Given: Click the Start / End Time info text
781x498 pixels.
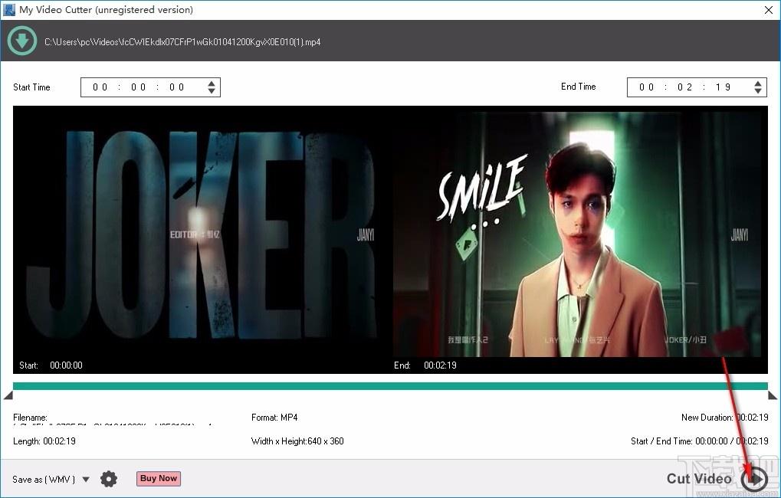Looking at the screenshot, I should (x=699, y=441).
